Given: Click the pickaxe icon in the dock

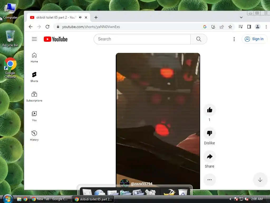Looking at the screenshot, I should [170, 192].
